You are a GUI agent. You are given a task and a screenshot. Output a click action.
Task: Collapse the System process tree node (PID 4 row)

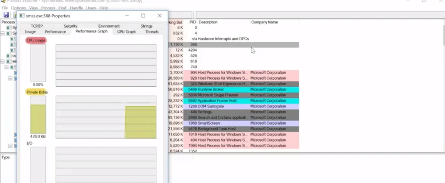(3, 33)
